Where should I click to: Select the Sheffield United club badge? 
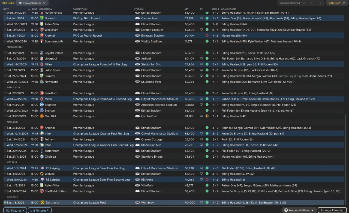(42, 191)
